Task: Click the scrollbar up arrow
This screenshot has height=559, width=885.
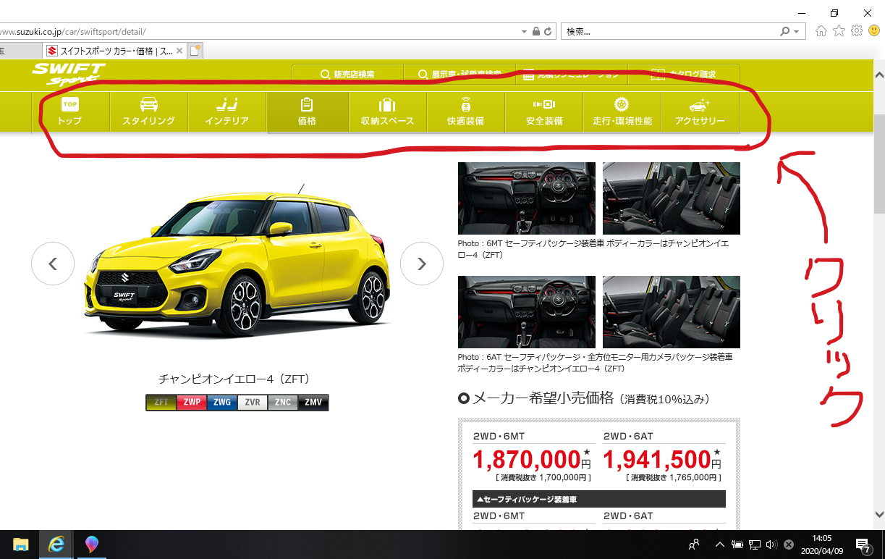Action: [x=879, y=75]
